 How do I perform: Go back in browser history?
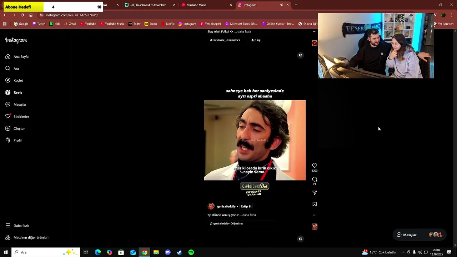pos(5,15)
